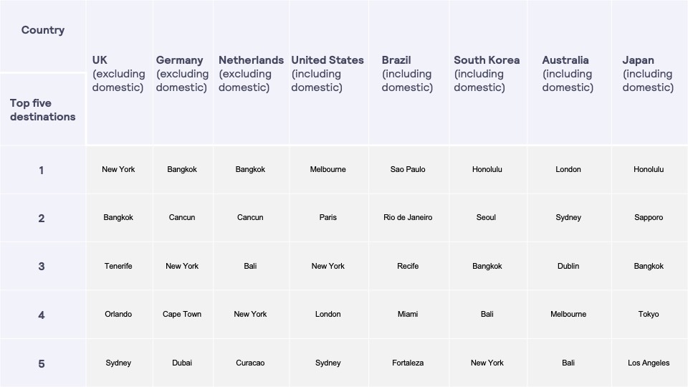Click the rank number 3 row header
This screenshot has width=688, height=387.
(x=42, y=267)
